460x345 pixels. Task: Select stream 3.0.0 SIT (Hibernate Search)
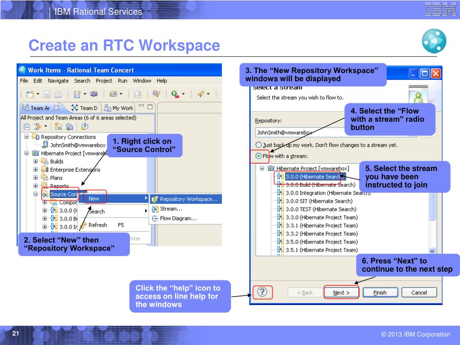click(x=315, y=201)
